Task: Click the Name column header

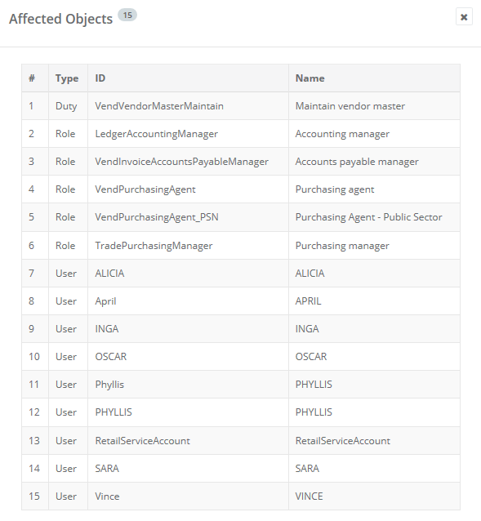Action: pos(310,78)
